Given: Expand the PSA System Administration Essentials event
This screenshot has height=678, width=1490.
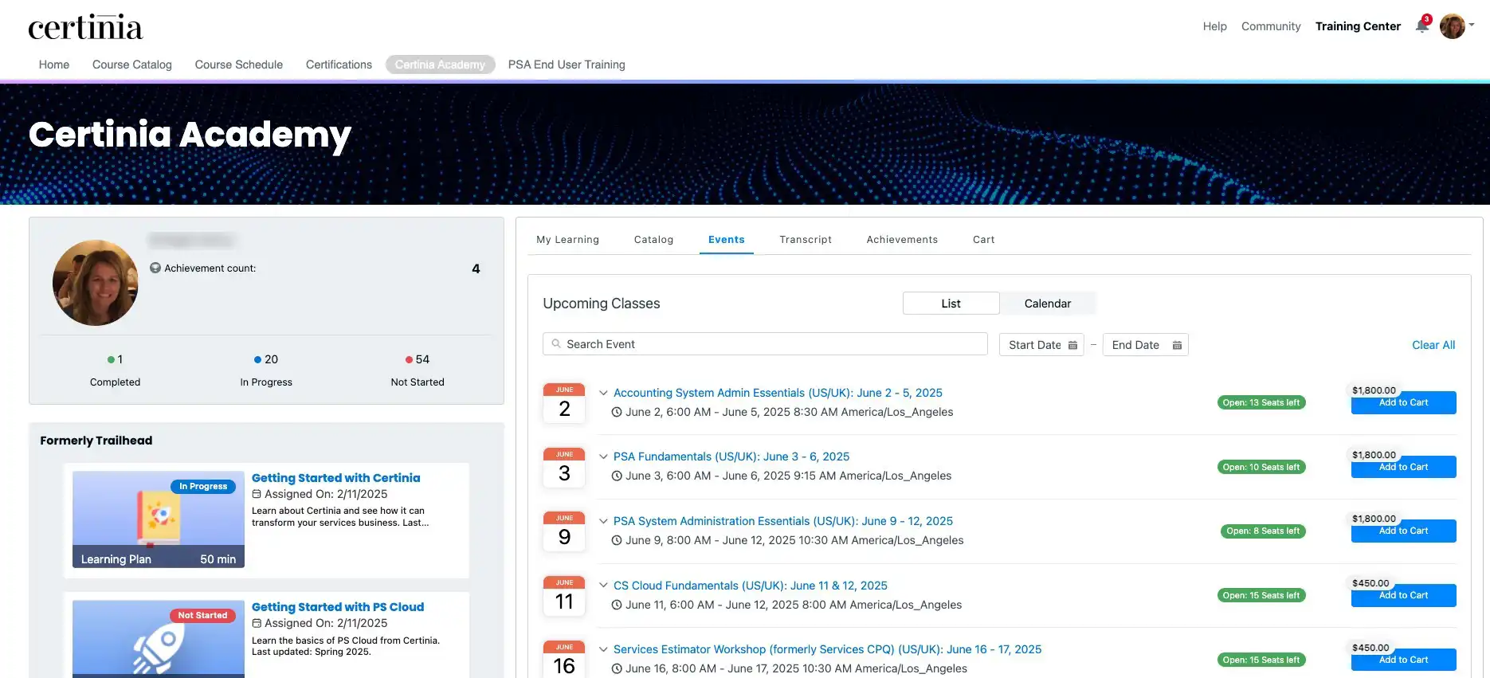Looking at the screenshot, I should point(603,521).
